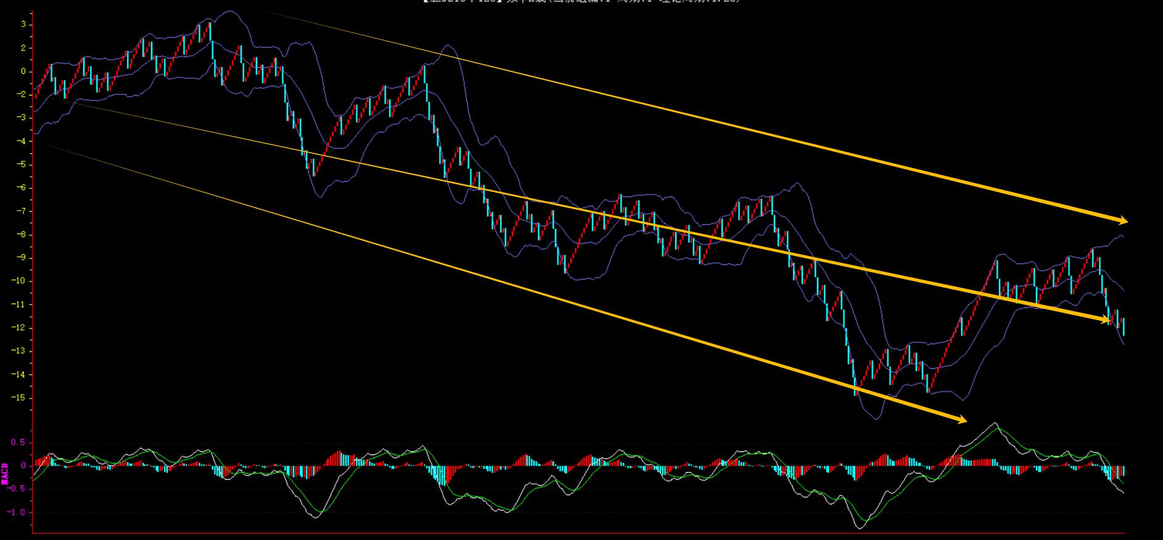Click the lowest trough of the MACD line
The image size is (1163, 540).
[x=860, y=528]
